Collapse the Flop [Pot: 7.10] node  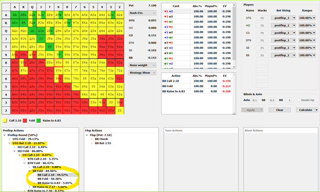pos(87,135)
